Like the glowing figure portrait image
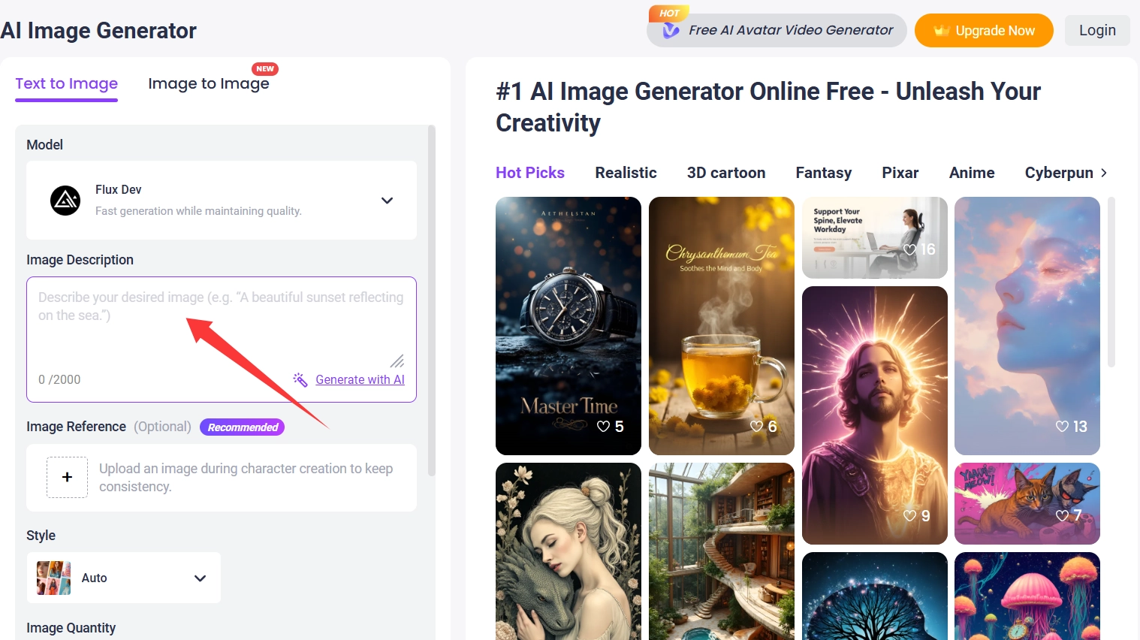Screen dimensions: 1140x640 [909, 516]
